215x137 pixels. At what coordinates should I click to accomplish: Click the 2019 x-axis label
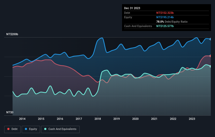(117, 119)
